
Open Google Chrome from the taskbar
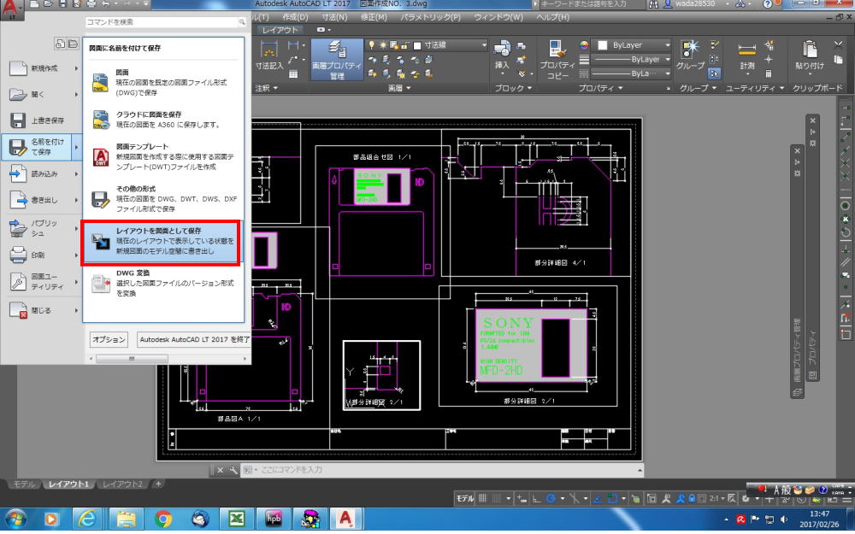point(162,519)
